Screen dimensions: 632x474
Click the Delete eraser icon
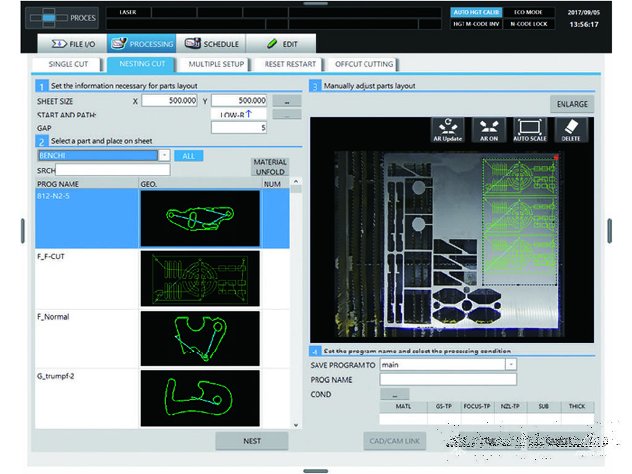coord(571,130)
